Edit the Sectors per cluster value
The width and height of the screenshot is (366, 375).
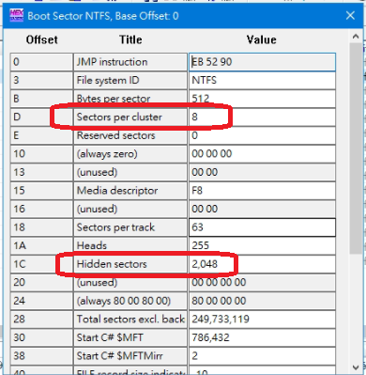pyautogui.click(x=262, y=117)
